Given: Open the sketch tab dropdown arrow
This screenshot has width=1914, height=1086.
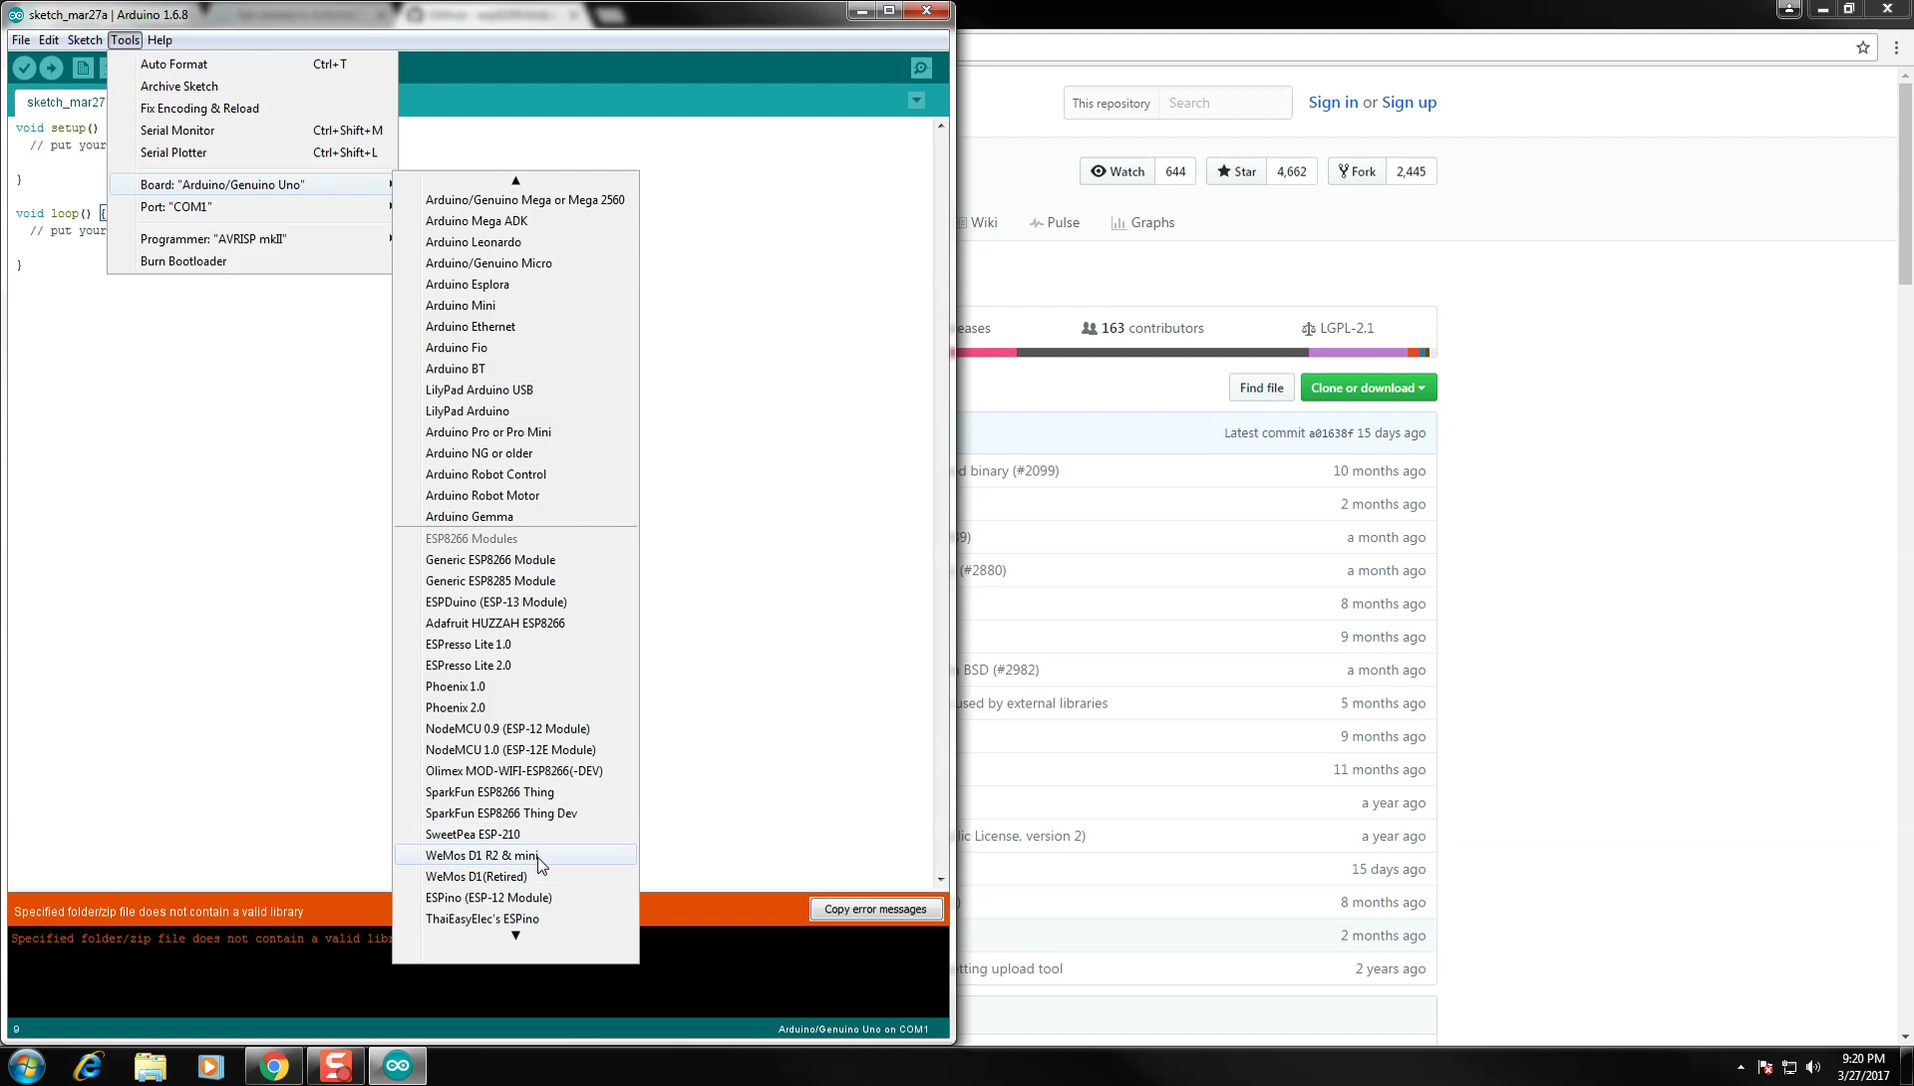Looking at the screenshot, I should coord(916,101).
